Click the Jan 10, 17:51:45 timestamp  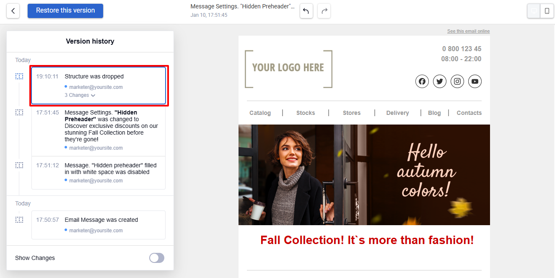(x=209, y=15)
